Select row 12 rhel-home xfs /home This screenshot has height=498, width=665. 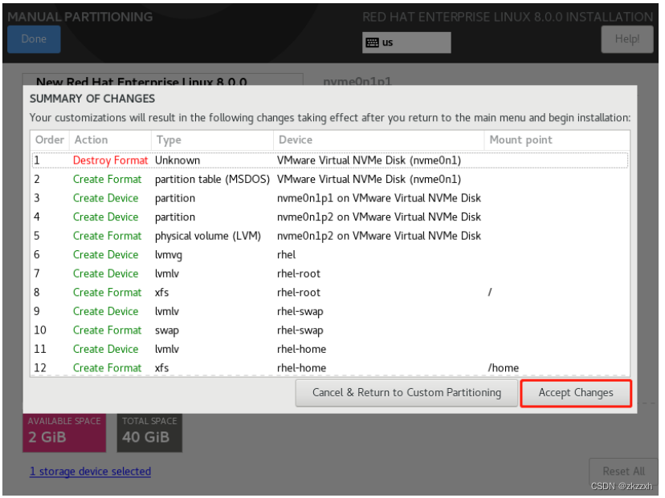click(x=329, y=367)
